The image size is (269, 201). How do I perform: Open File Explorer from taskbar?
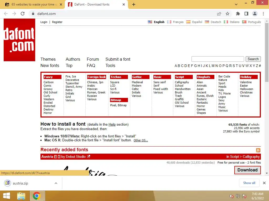pos(21,196)
